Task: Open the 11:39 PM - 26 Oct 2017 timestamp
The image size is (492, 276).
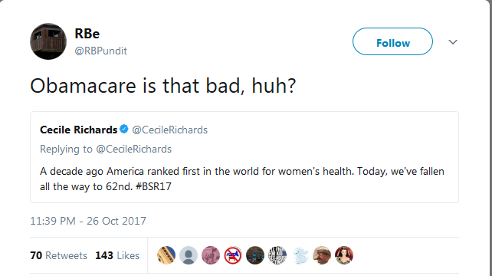Action: click(x=88, y=221)
